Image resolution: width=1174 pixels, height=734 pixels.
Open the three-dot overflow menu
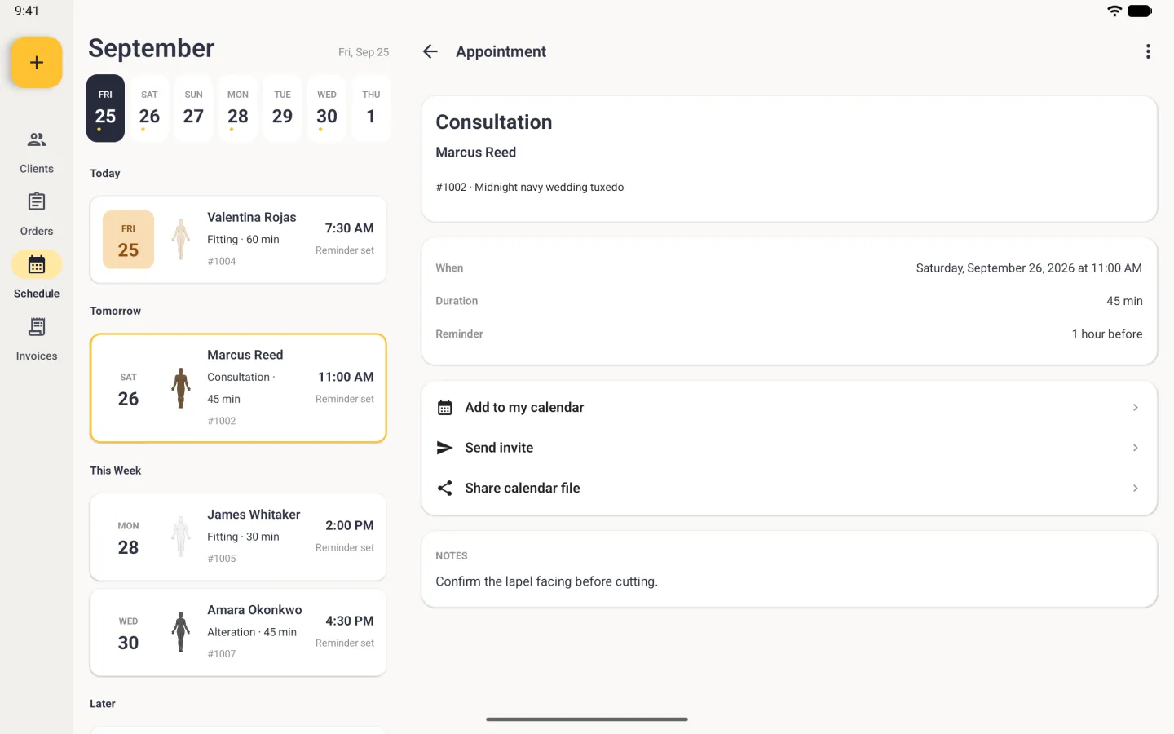tap(1148, 51)
